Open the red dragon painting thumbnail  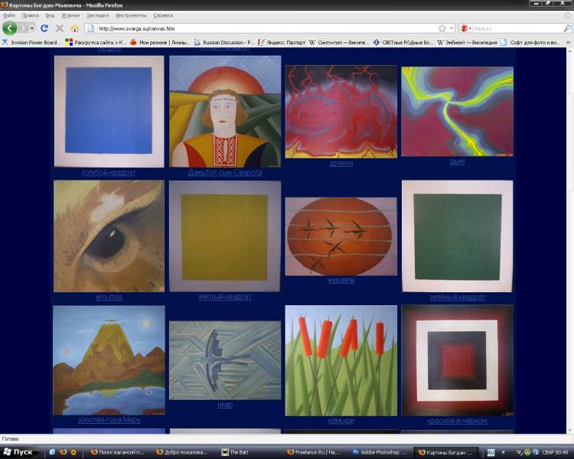[x=341, y=112]
